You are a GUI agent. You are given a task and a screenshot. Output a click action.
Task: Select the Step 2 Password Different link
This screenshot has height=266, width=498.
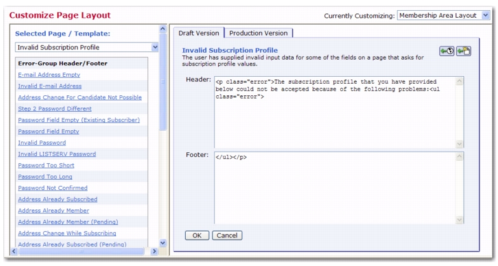click(x=55, y=109)
